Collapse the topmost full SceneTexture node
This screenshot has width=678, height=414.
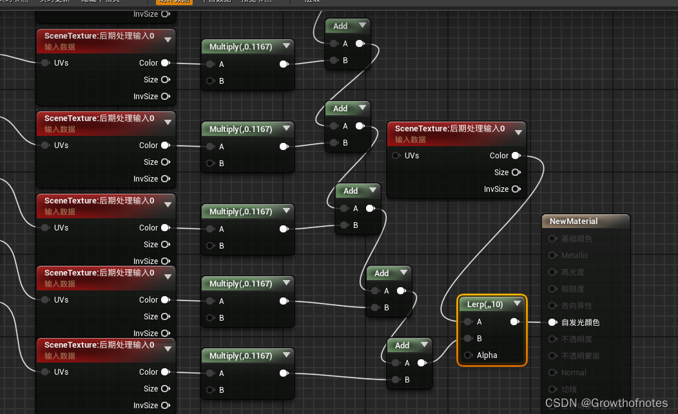tap(168, 40)
